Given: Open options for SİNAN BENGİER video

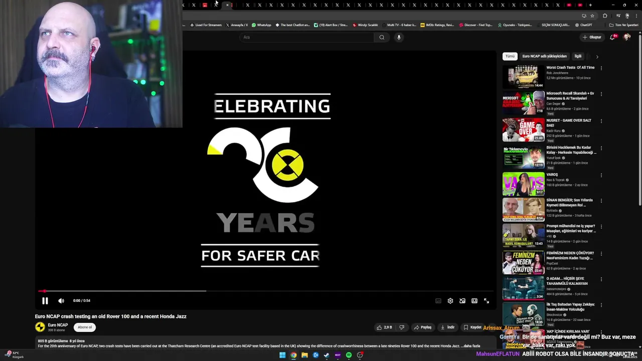Looking at the screenshot, I should pyautogui.click(x=601, y=201).
